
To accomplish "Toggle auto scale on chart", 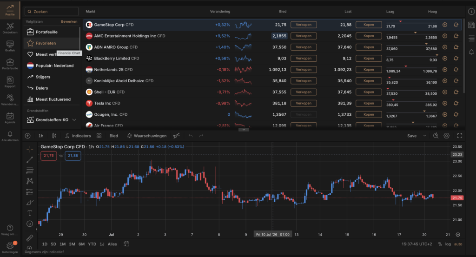I will [458, 244].
